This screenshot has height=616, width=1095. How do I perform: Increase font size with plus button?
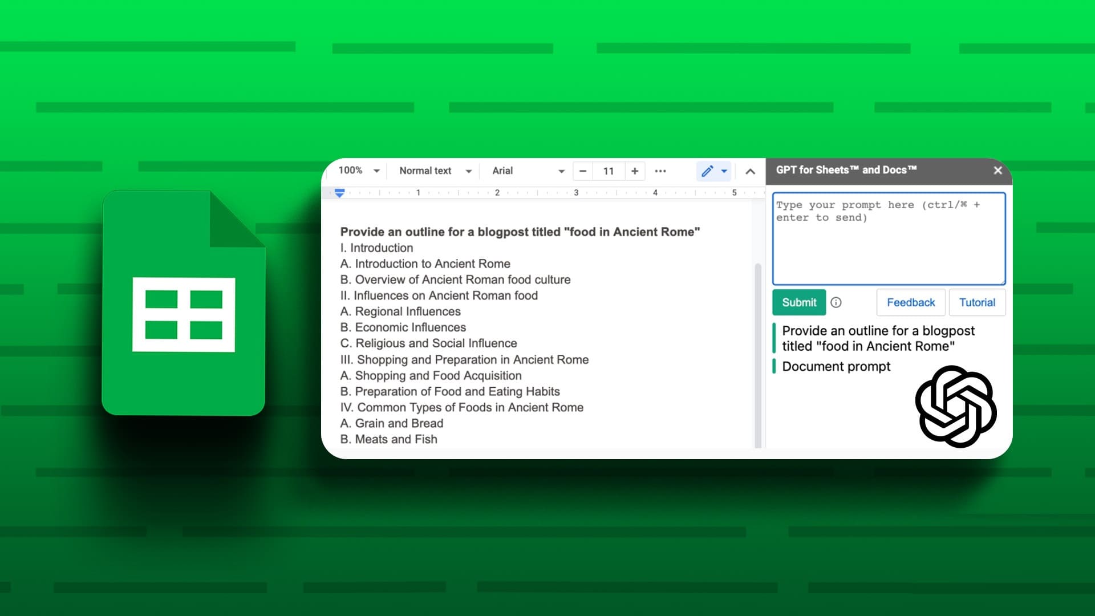pos(635,171)
